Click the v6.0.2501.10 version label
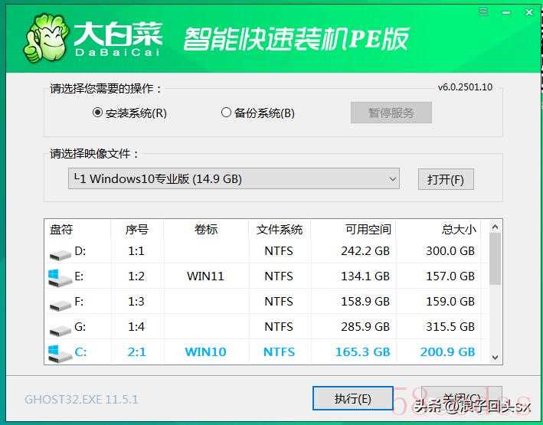The width and height of the screenshot is (543, 425). tap(465, 87)
